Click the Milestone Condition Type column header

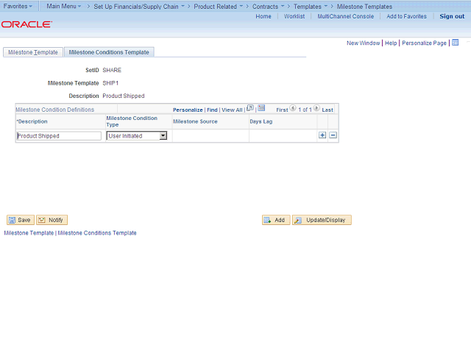coord(132,121)
